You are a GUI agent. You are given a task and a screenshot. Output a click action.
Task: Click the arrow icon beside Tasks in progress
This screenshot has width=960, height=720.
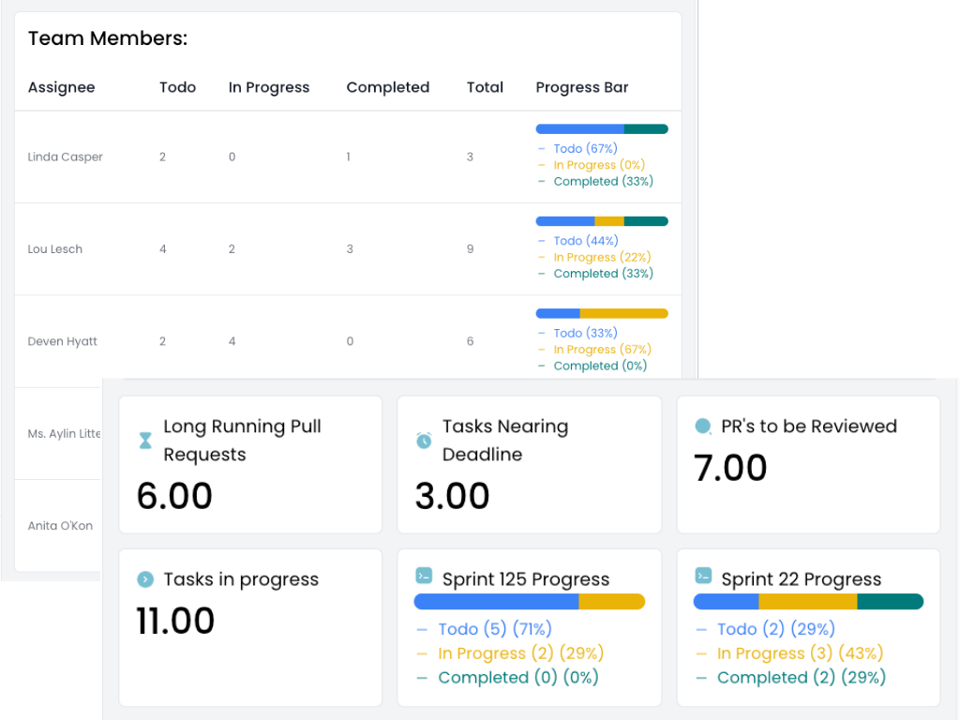point(145,579)
